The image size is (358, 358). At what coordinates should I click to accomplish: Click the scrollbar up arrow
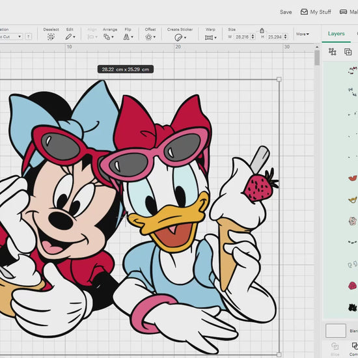[x=317, y=47]
